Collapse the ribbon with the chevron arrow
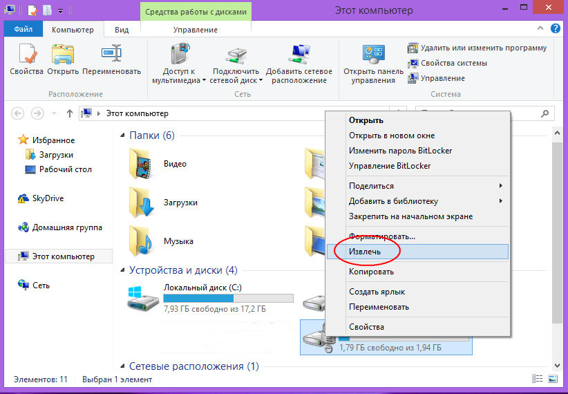 coord(540,28)
